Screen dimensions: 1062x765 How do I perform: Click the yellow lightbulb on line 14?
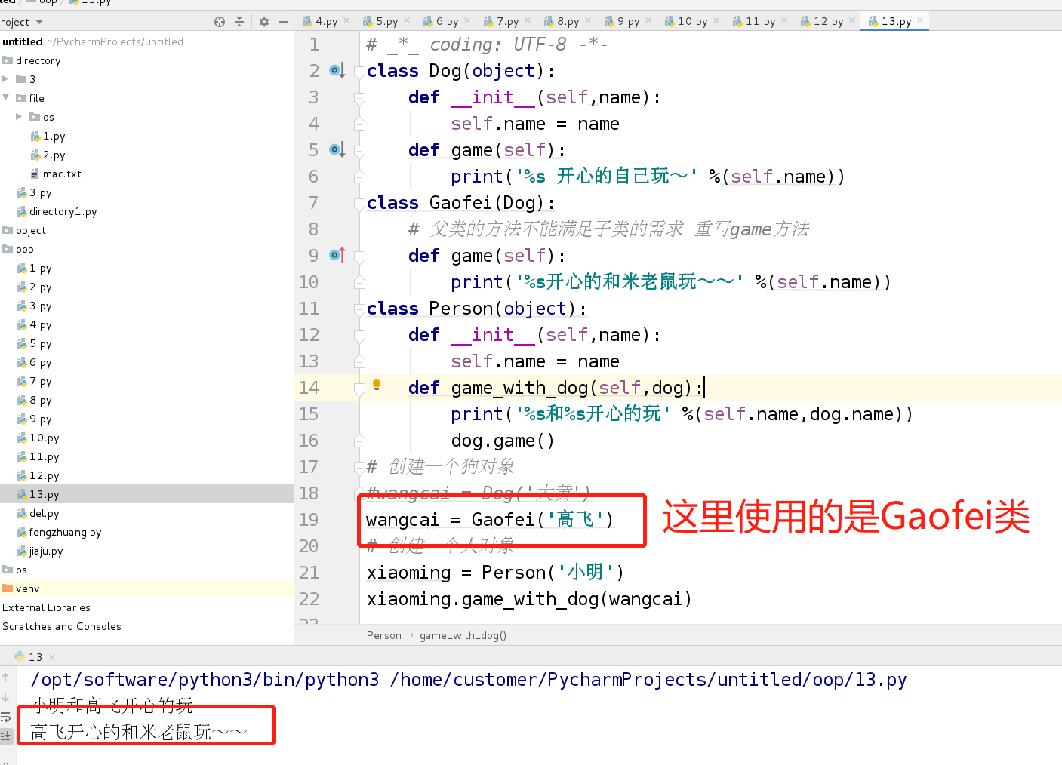tap(377, 386)
